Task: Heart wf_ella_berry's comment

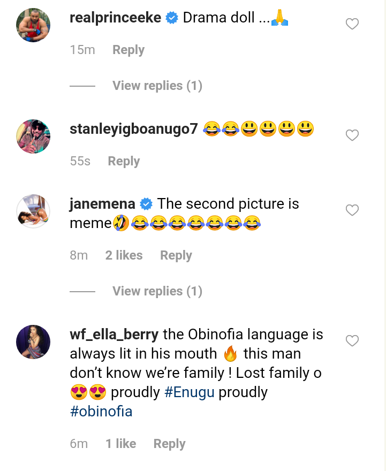Action: click(352, 341)
